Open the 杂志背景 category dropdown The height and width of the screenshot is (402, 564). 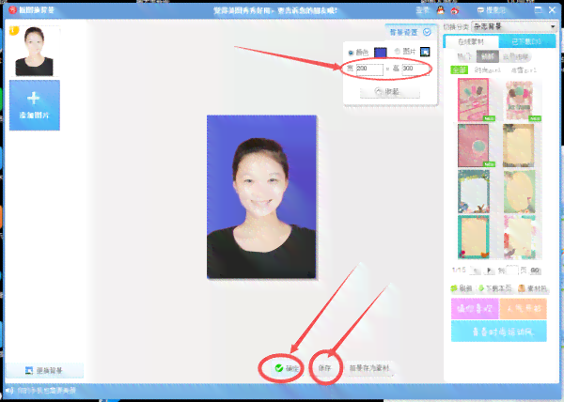coord(514,26)
